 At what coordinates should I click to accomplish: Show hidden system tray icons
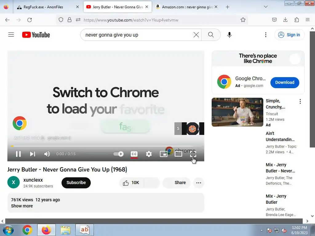pos(261,230)
